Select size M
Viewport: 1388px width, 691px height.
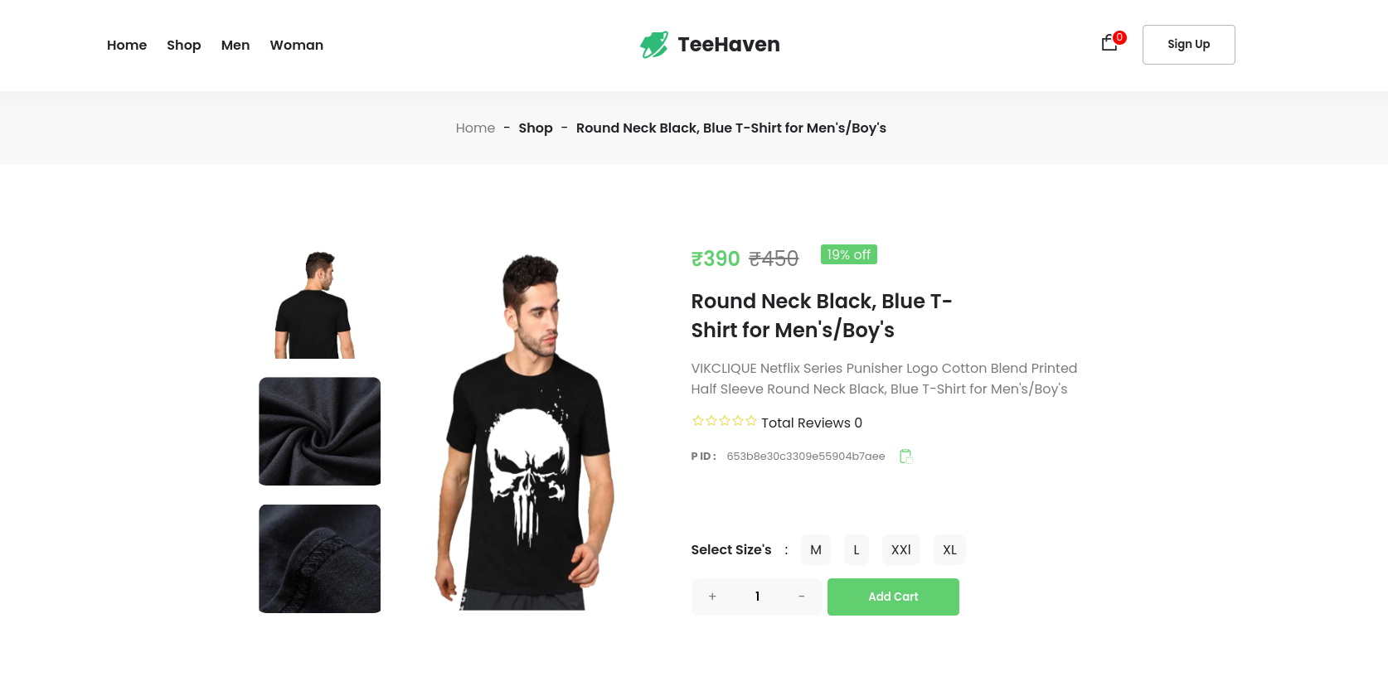pos(816,550)
